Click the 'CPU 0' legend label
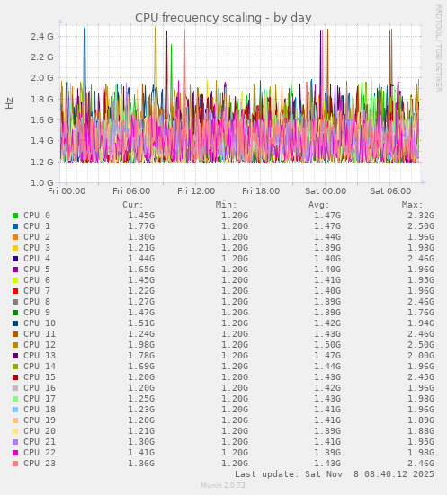447x495 pixels. tap(37, 216)
